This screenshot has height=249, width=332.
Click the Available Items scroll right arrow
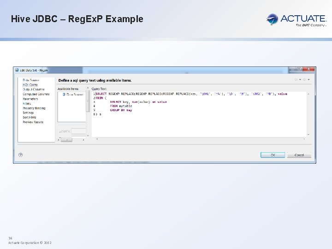[x=83, y=140]
